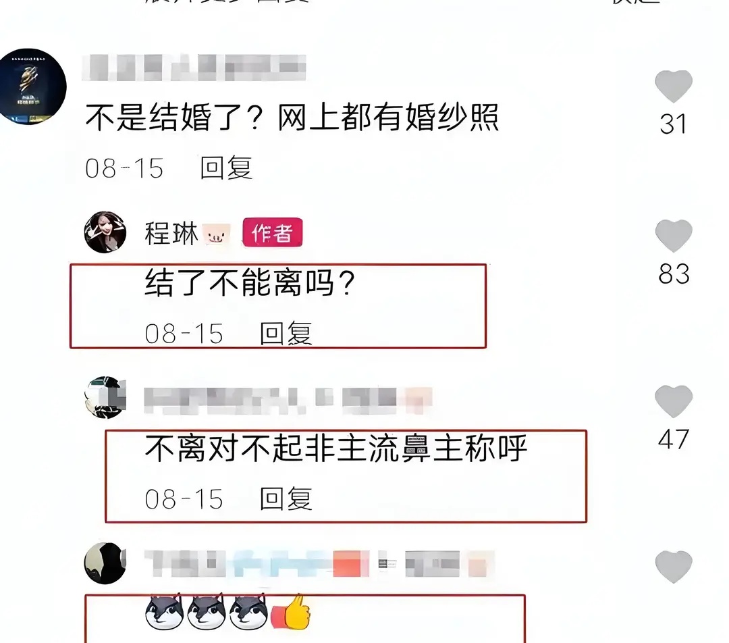Open 程琳 username link

(171, 233)
